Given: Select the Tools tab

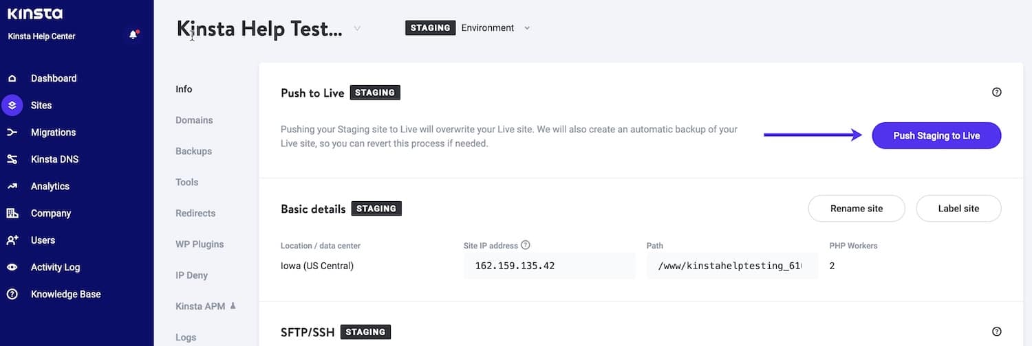Looking at the screenshot, I should pos(186,182).
